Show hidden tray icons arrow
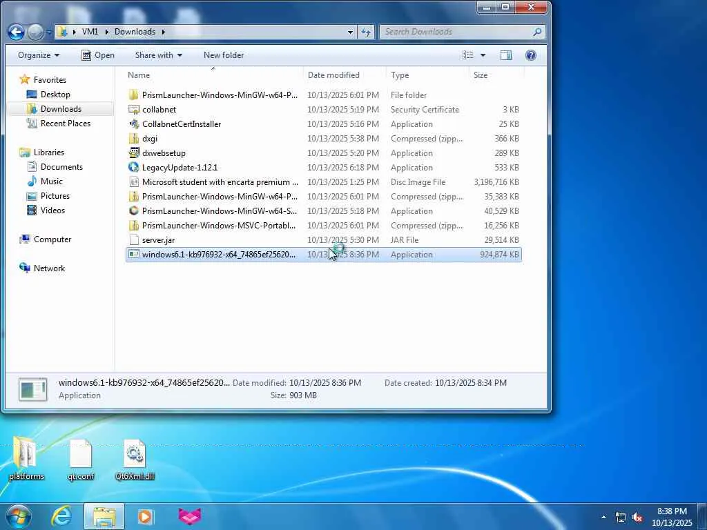 pyautogui.click(x=603, y=517)
